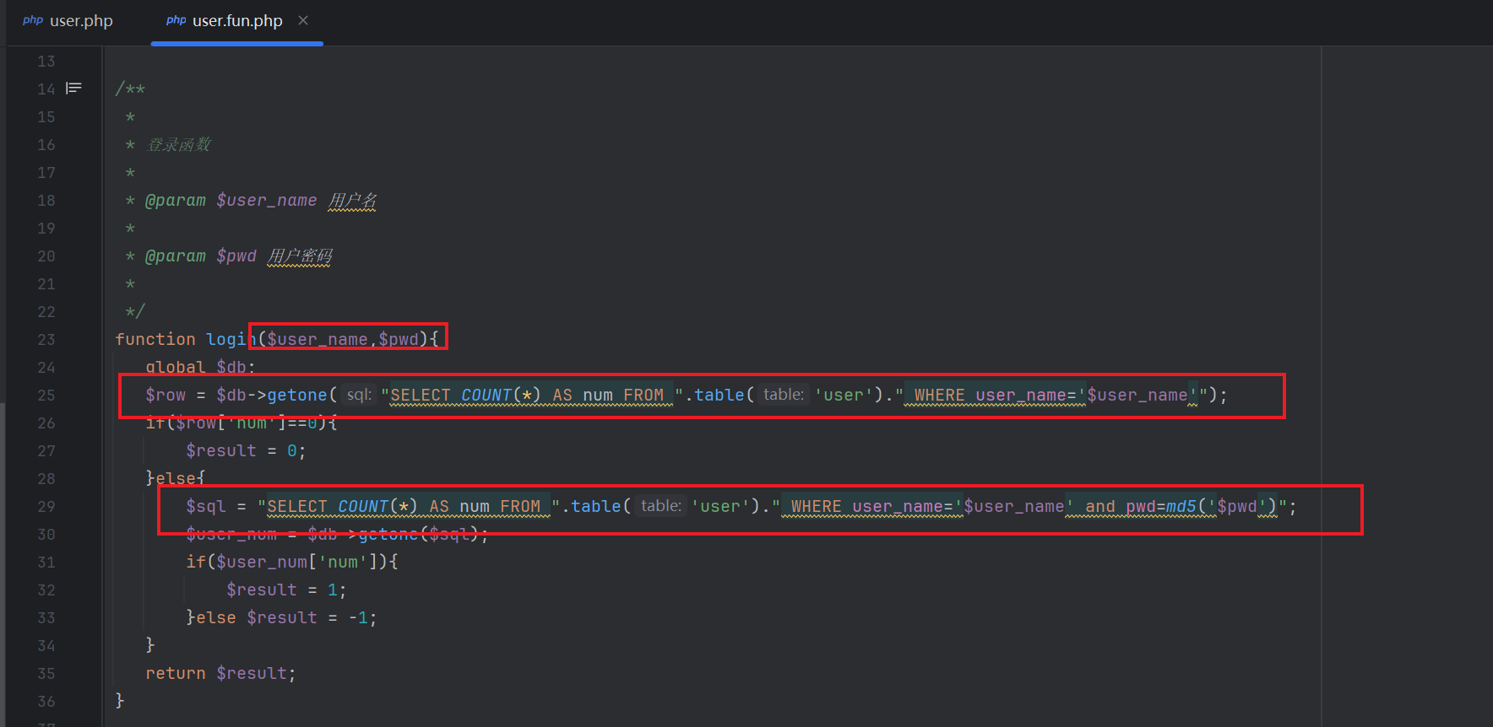
Task: Switch to the user.php tab
Action: [68, 21]
